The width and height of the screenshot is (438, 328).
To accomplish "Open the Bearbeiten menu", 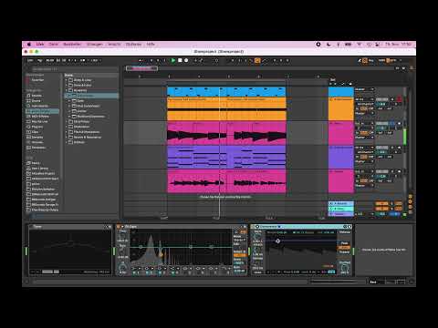I will coord(72,45).
